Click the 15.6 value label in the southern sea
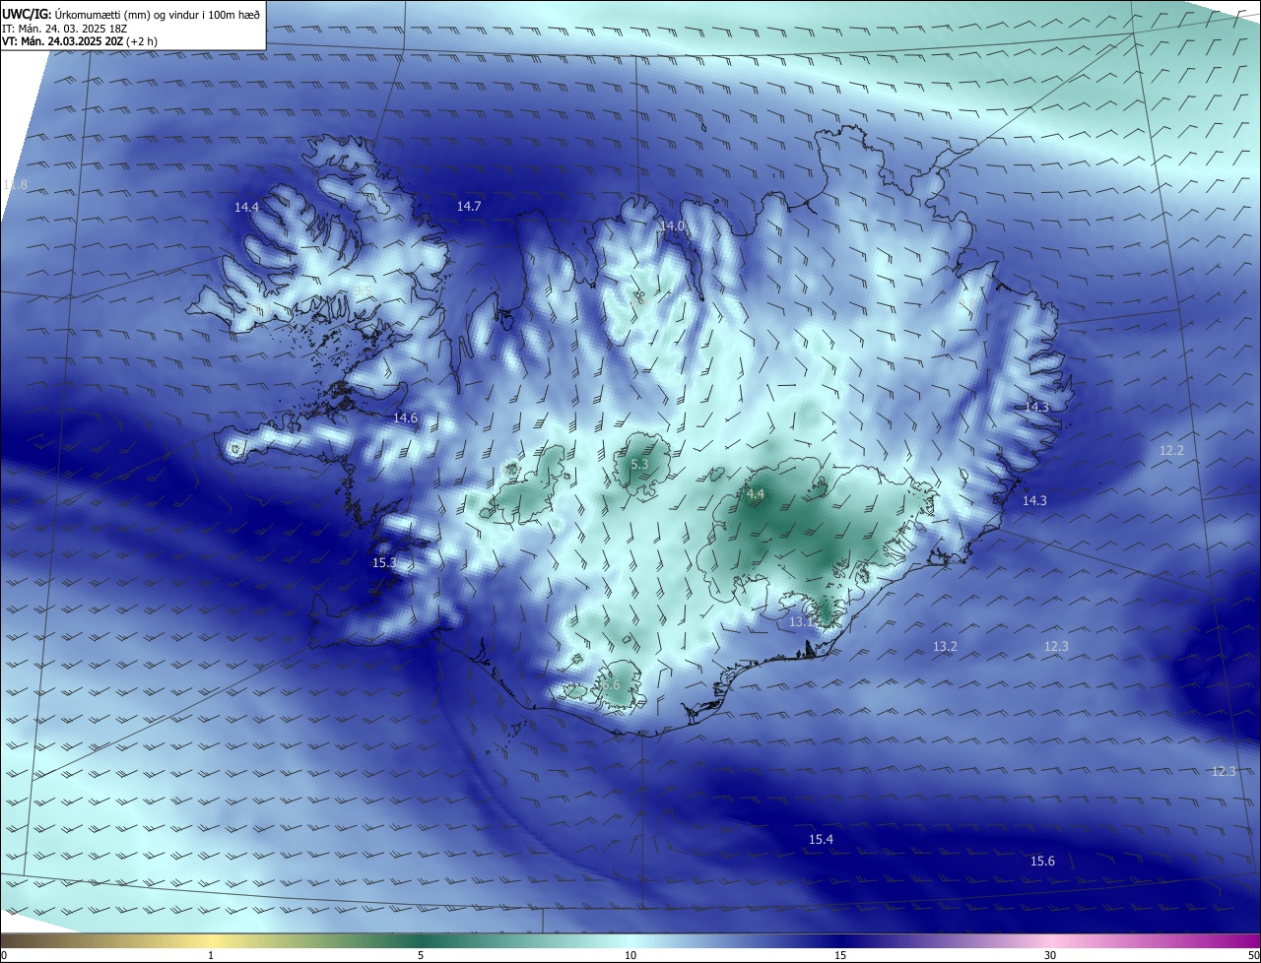The image size is (1261, 963). pos(1042,861)
